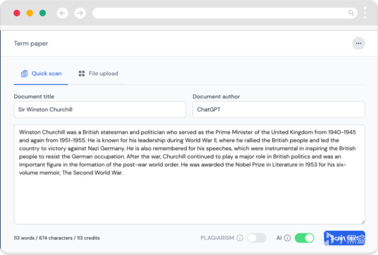
Task: Enable the Plagiarism toggle switch
Action: click(257, 238)
